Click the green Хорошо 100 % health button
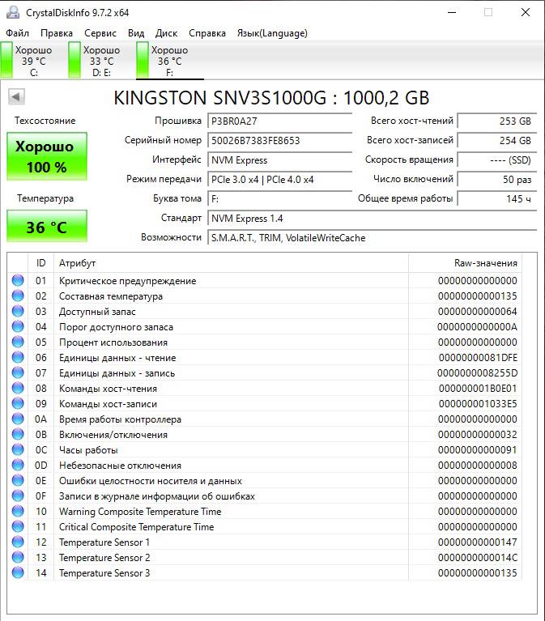Image resolution: width=545 pixels, height=621 pixels. point(46,157)
